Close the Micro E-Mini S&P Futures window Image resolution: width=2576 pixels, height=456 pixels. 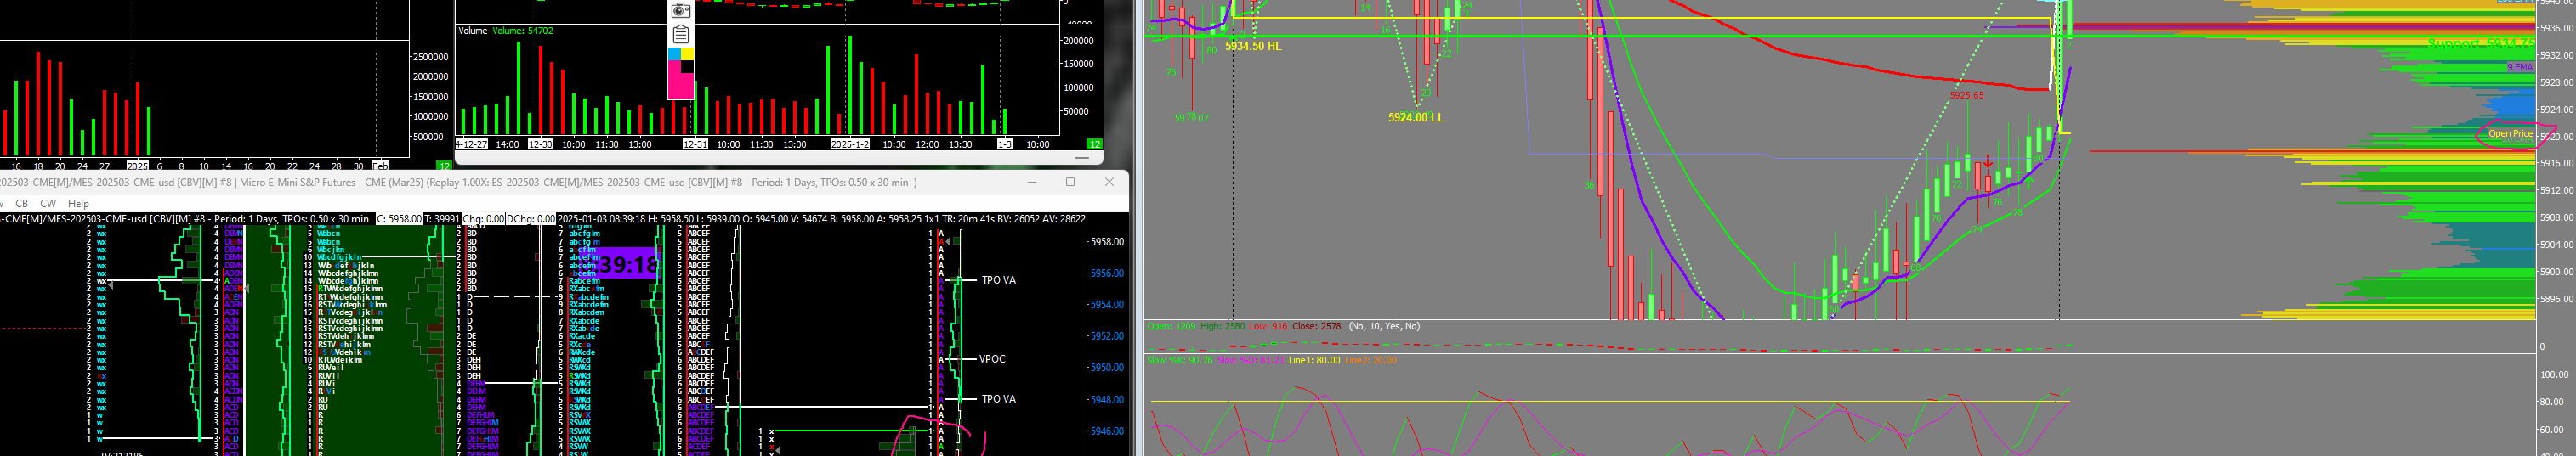1109,182
